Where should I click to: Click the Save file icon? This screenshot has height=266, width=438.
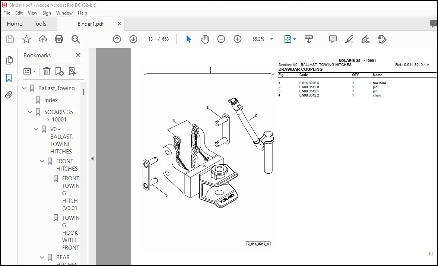click(x=10, y=39)
